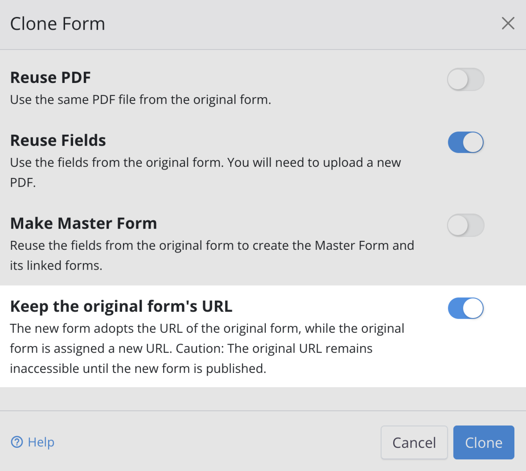Confirm with the blue Clone button
This screenshot has height=471, width=526.
pos(484,442)
